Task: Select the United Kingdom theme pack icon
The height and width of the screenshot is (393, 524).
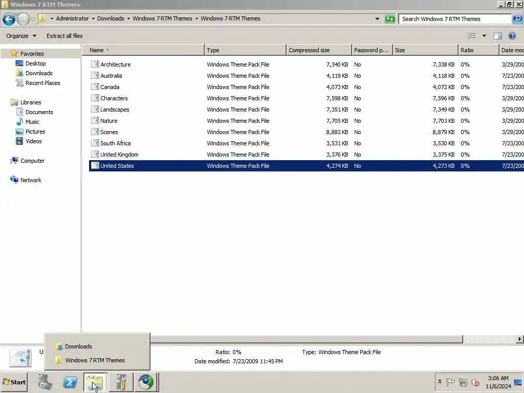Action: pyautogui.click(x=95, y=155)
